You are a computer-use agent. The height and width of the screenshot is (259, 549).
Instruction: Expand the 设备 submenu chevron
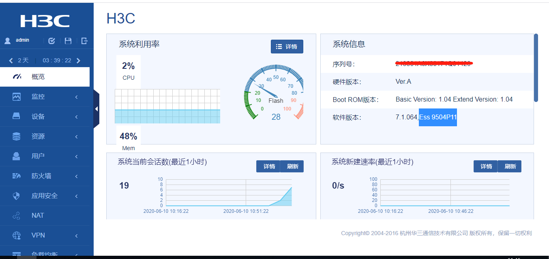pyautogui.click(x=76, y=117)
